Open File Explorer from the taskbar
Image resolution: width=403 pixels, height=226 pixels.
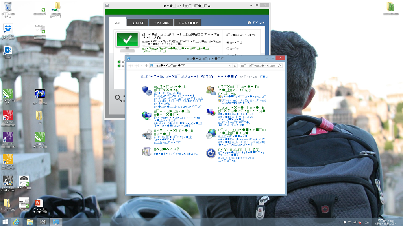point(30,222)
